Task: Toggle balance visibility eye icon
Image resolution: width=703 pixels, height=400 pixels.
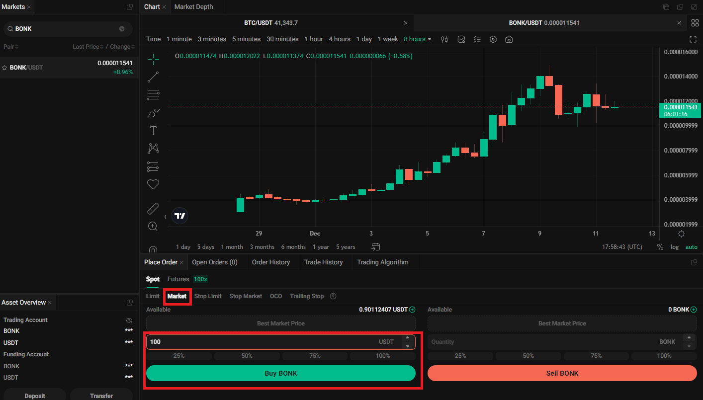Action: tap(129, 320)
